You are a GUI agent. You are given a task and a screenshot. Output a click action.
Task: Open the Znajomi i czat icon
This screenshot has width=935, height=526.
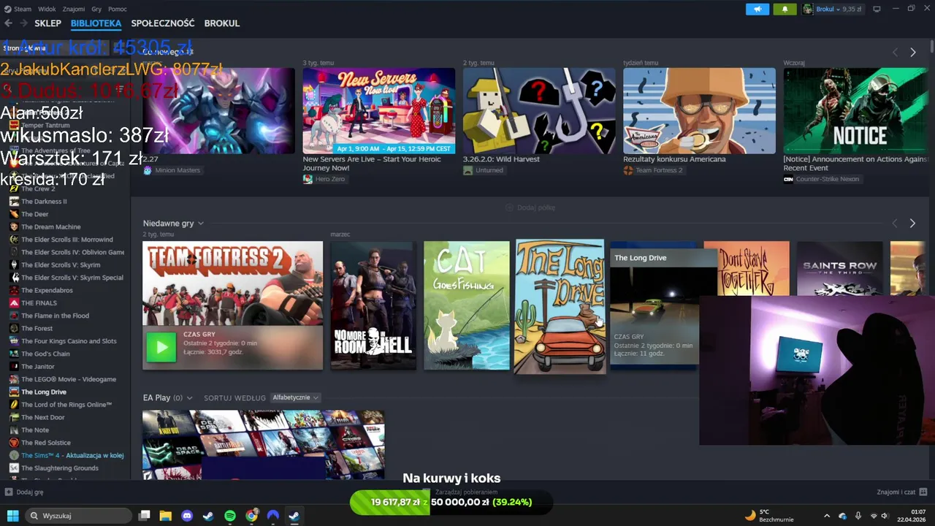click(924, 492)
